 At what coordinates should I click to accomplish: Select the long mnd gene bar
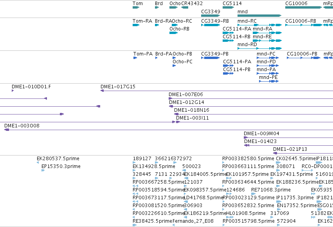[x=259, y=16]
